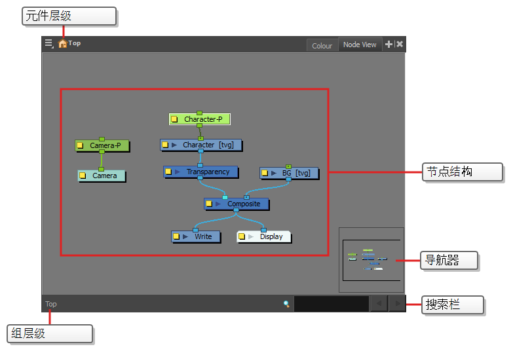Click the Write node's input port
Viewport: 513px width, 353px height.
[195, 230]
